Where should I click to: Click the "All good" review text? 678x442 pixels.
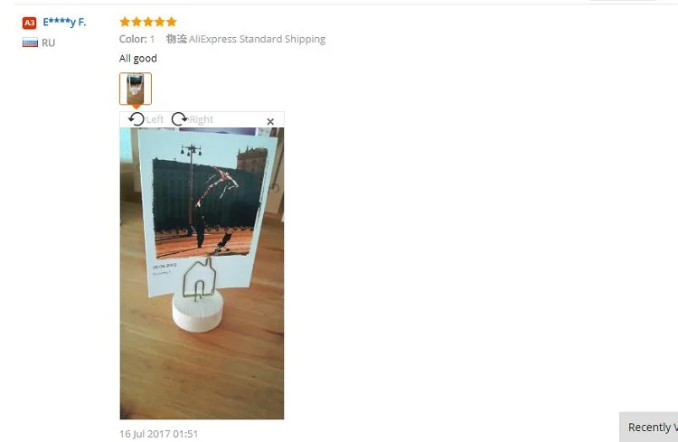click(x=138, y=59)
